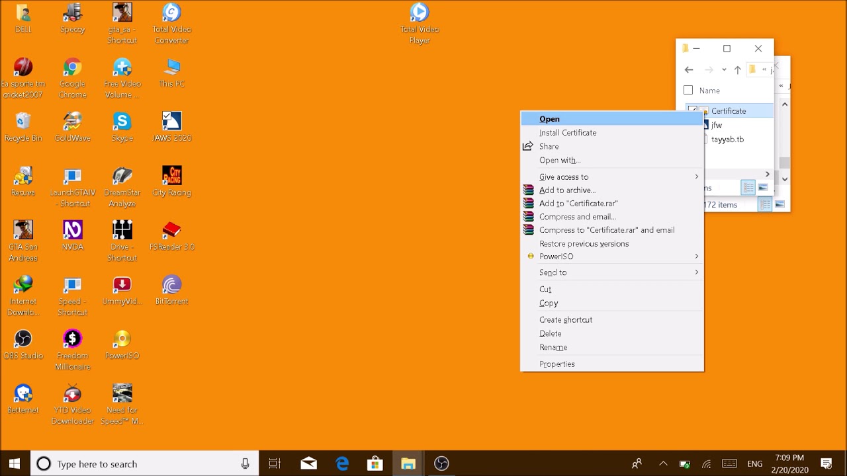Select LaunchGTAIV Shortcut icon
This screenshot has width=847, height=476.
73,187
